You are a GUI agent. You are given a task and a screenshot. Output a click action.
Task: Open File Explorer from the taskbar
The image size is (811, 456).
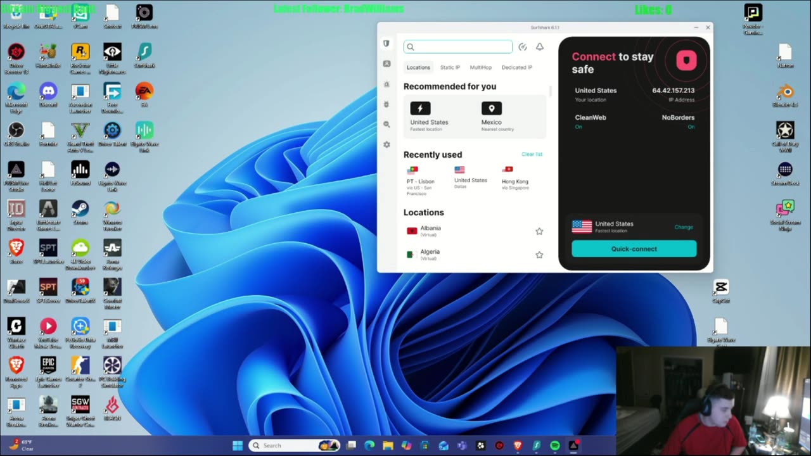coord(388,445)
